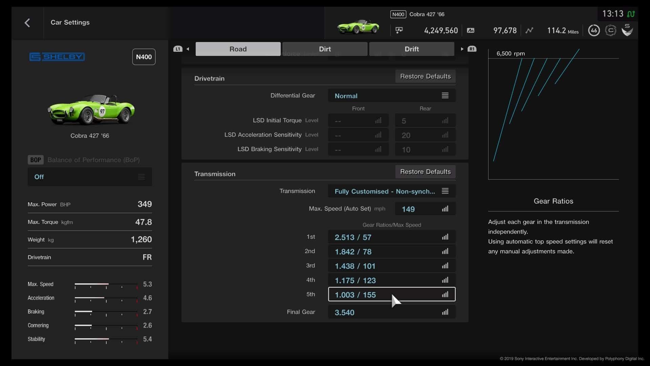Restore Defaults for Drivetrain section

[425, 76]
